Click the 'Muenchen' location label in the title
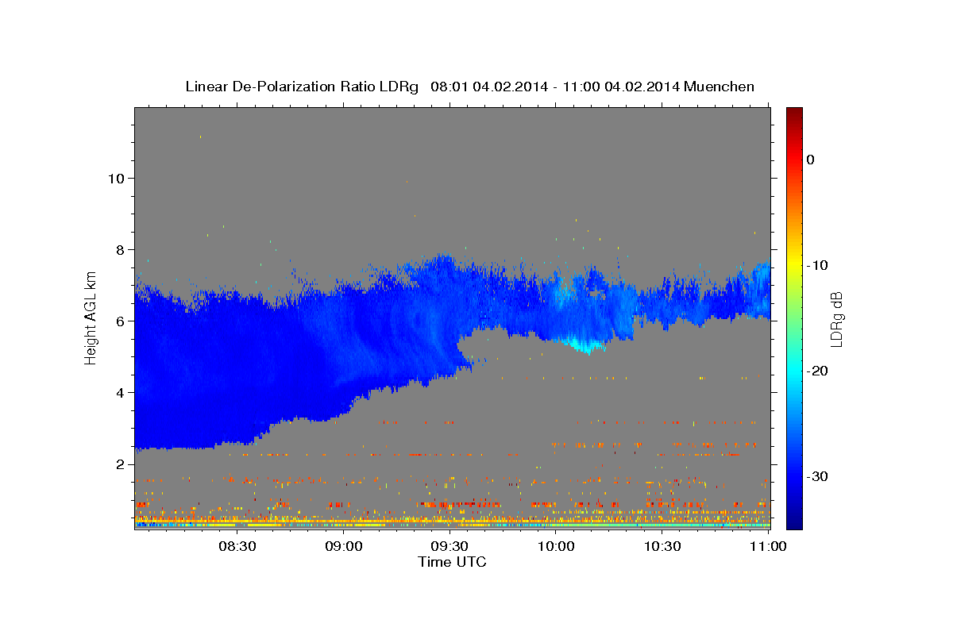Viewport: 953px width, 635px height. [719, 87]
